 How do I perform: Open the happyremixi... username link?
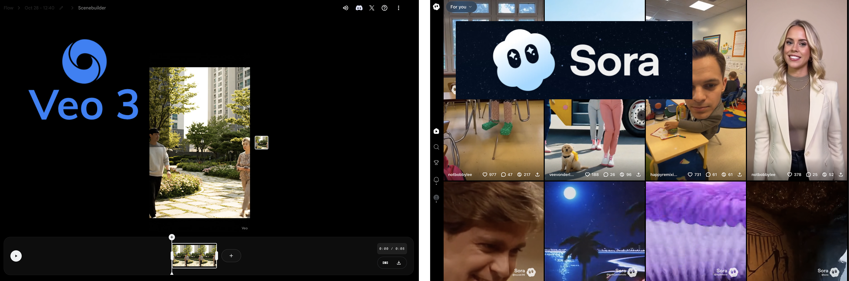tap(664, 175)
